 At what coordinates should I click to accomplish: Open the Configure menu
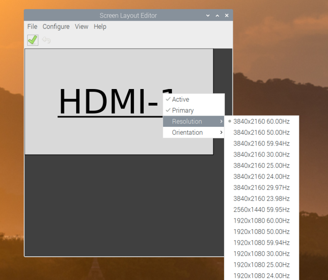click(56, 27)
